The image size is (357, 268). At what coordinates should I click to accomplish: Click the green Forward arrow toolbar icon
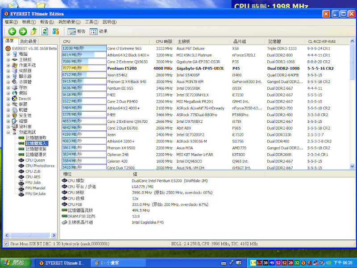point(23,31)
